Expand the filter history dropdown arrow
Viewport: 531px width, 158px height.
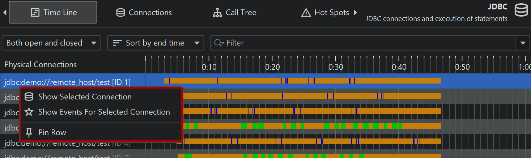(523, 43)
